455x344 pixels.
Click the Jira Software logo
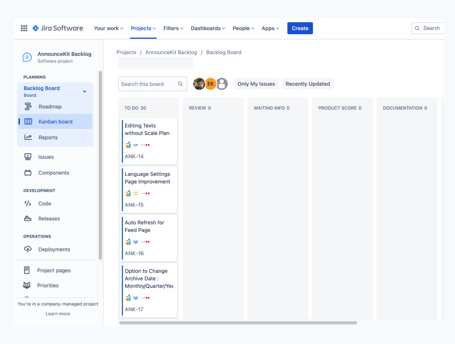pos(58,28)
